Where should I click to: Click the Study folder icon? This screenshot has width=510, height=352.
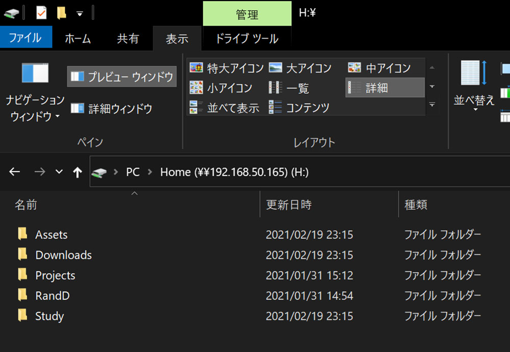point(22,315)
